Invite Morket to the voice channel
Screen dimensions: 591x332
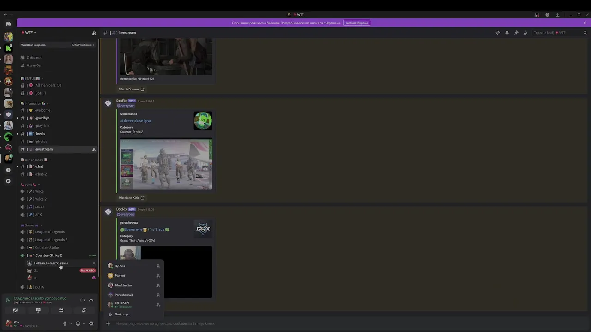(x=158, y=276)
